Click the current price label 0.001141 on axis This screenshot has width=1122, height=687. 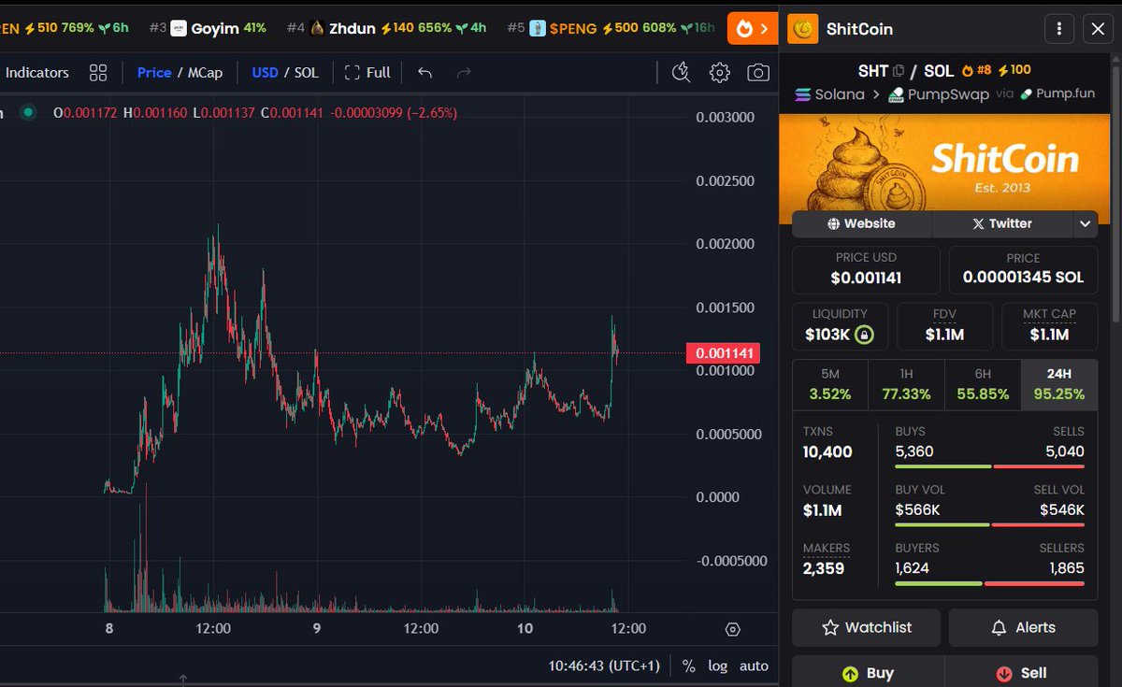click(723, 353)
